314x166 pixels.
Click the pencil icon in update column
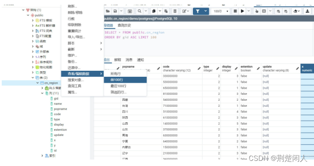point(297,69)
